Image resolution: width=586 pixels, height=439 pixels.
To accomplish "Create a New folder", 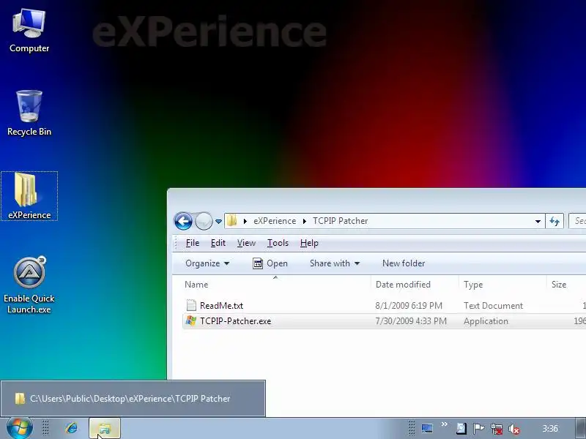I will [404, 263].
